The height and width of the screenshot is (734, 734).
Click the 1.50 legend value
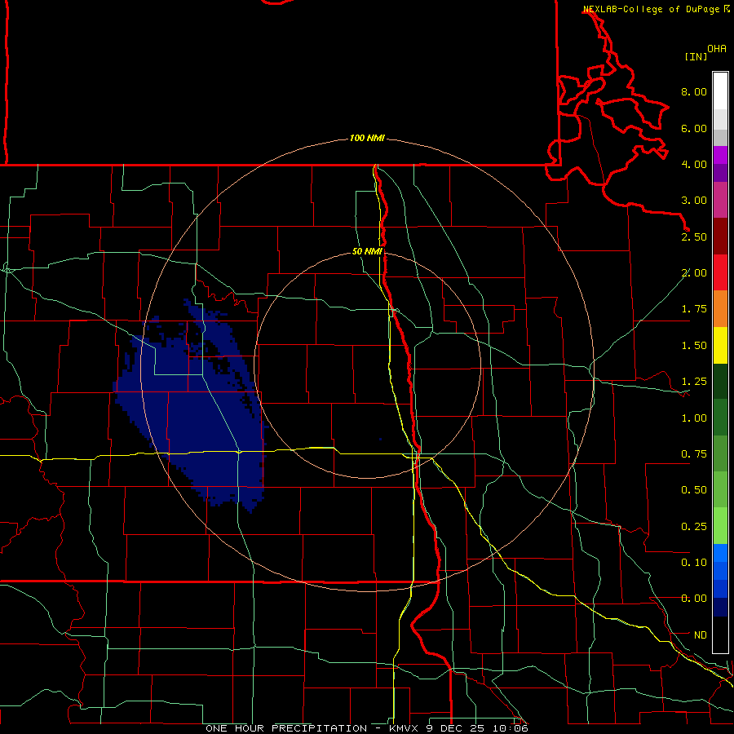[x=694, y=346]
